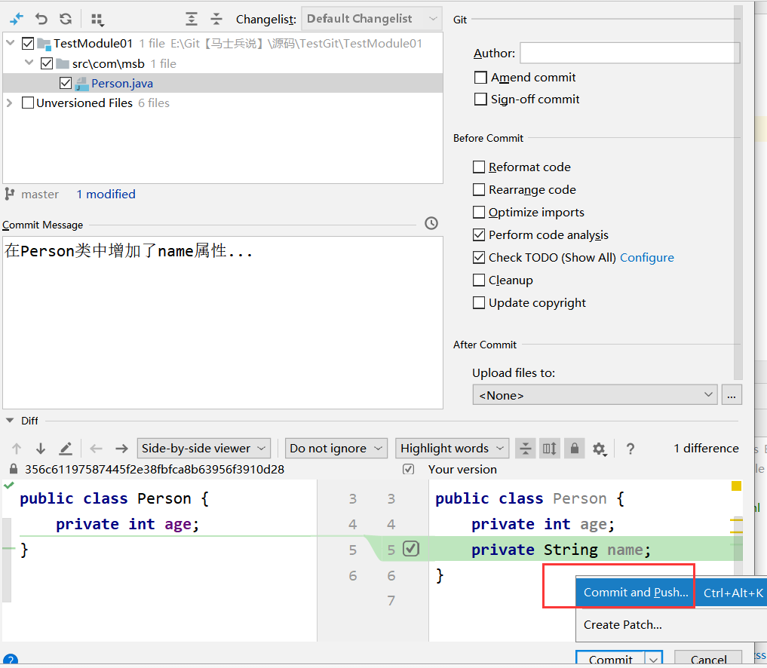This screenshot has height=668, width=767.
Task: Disable Perform code analysis
Action: pos(479,234)
